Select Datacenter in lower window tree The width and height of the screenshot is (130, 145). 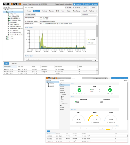(x=52, y=82)
